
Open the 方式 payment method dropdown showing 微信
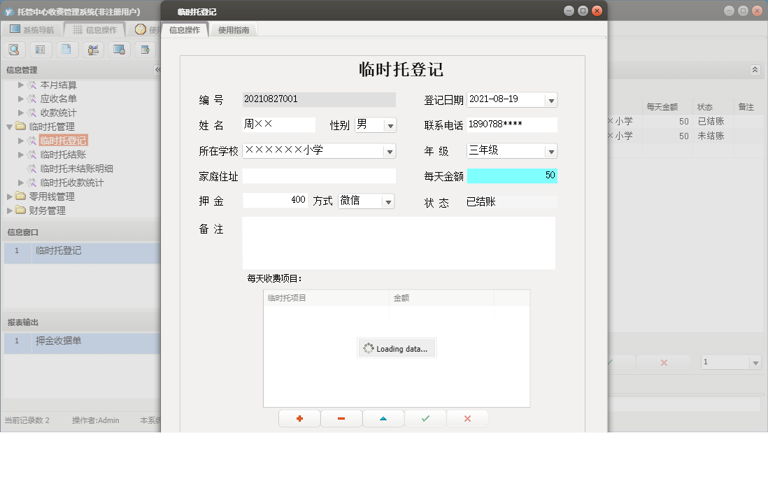pos(388,200)
